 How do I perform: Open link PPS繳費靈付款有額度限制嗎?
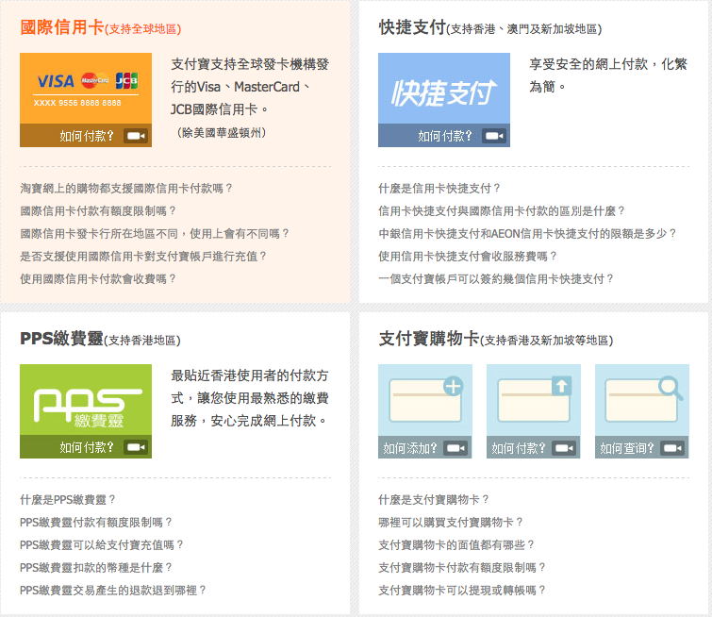click(96, 523)
